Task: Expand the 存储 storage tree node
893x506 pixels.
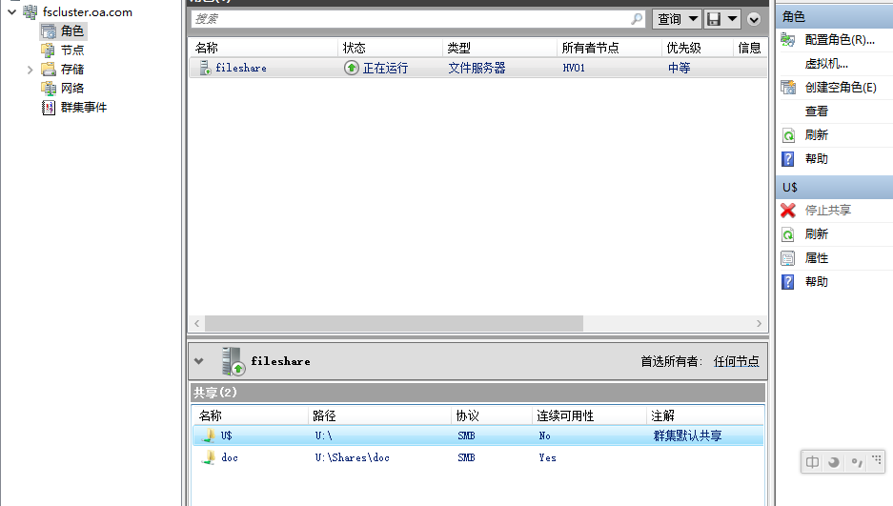Action: [x=30, y=70]
